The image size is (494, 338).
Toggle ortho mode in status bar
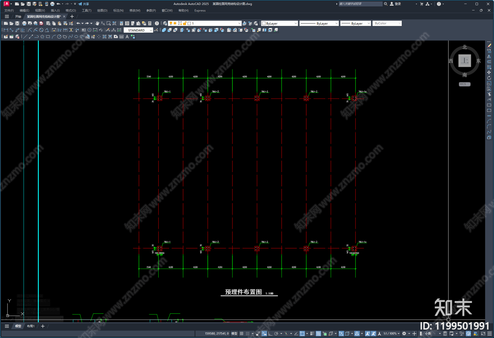(270, 334)
